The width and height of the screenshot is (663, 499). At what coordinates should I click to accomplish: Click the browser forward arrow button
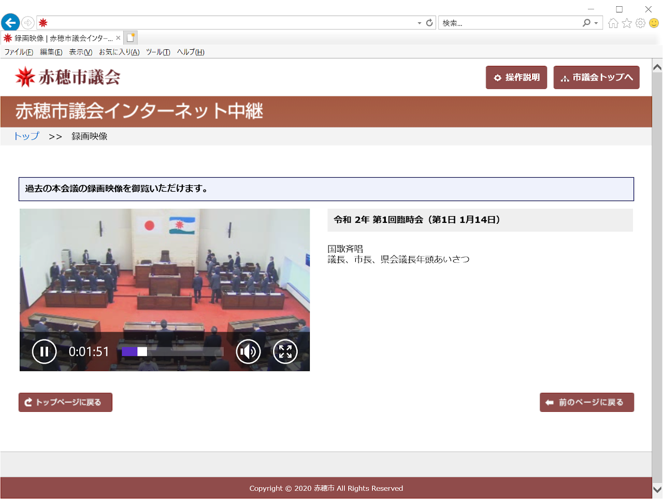pos(28,23)
